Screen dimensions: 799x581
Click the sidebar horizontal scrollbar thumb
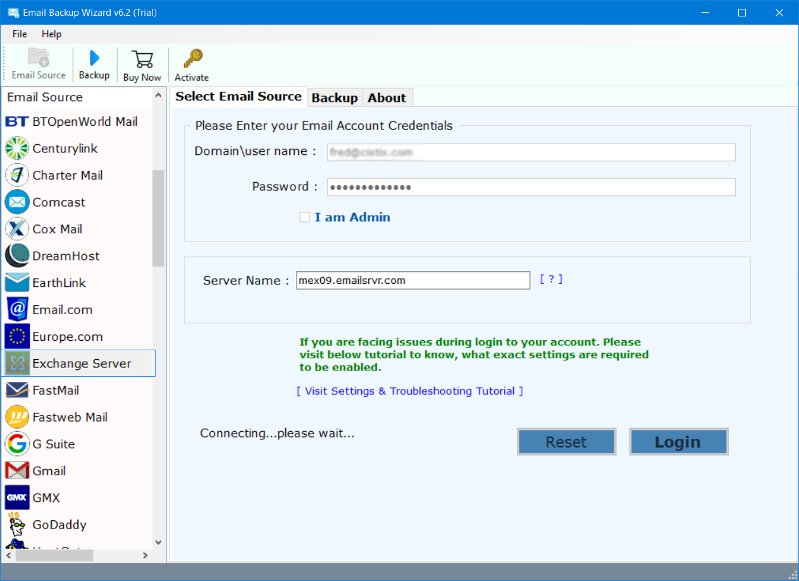[x=54, y=556]
